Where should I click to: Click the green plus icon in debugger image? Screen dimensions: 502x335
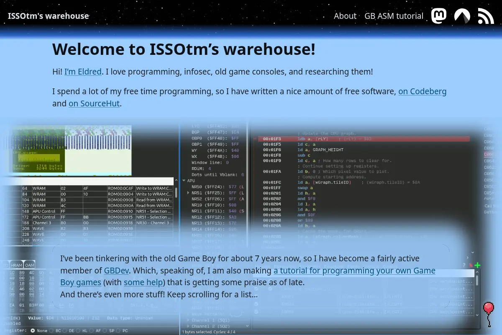tap(477, 265)
